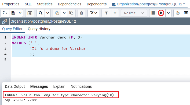Show the Data Output panel
Viewport: 190px width, 105px height.
(x=15, y=86)
